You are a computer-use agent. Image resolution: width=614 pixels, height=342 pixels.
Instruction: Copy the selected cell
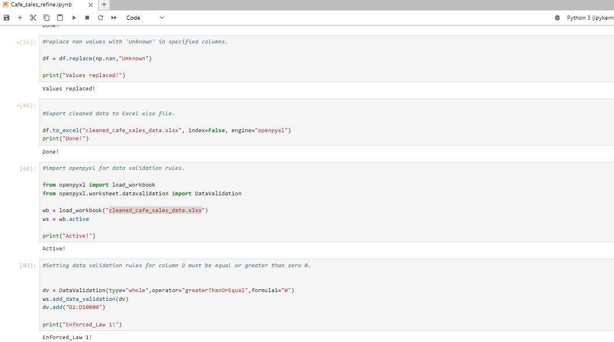pos(46,17)
